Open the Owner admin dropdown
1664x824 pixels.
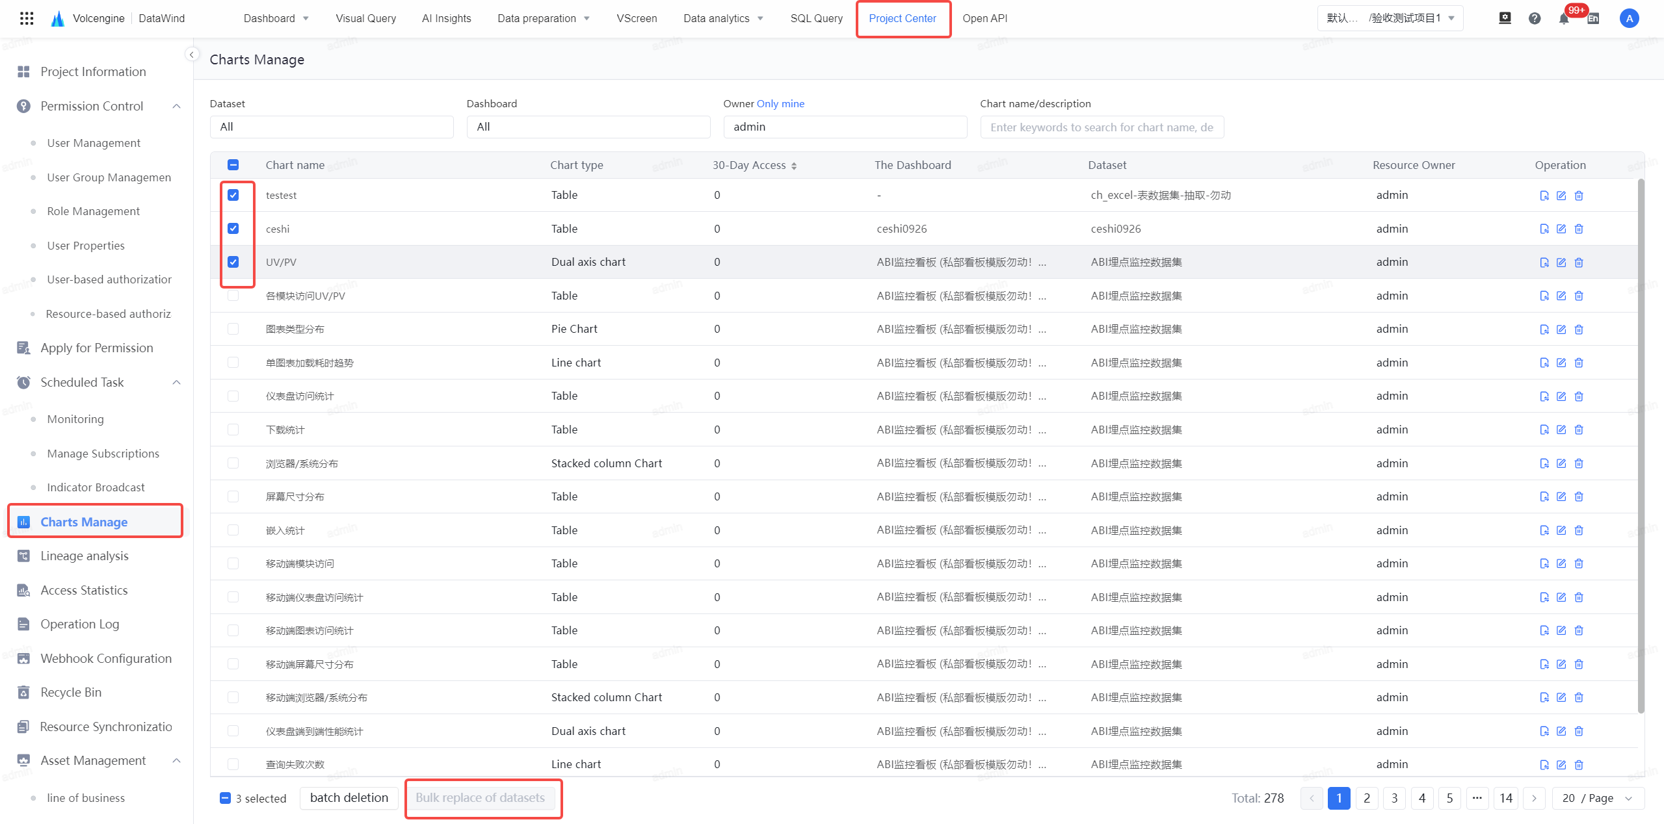tap(845, 127)
